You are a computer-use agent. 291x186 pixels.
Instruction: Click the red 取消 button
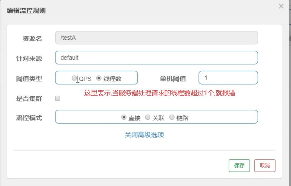click(265, 166)
